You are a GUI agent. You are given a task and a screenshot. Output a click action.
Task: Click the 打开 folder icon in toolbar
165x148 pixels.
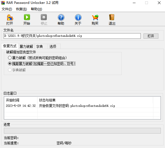(x=10, y=17)
